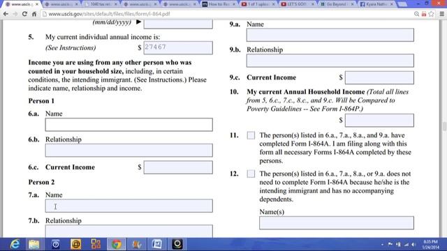Open the Chrome hamburger menu

click(442, 14)
